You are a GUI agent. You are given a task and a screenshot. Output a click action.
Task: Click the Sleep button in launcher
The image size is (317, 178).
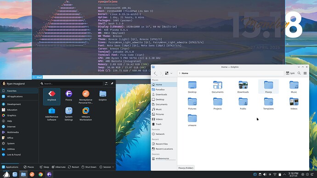(x=44, y=167)
